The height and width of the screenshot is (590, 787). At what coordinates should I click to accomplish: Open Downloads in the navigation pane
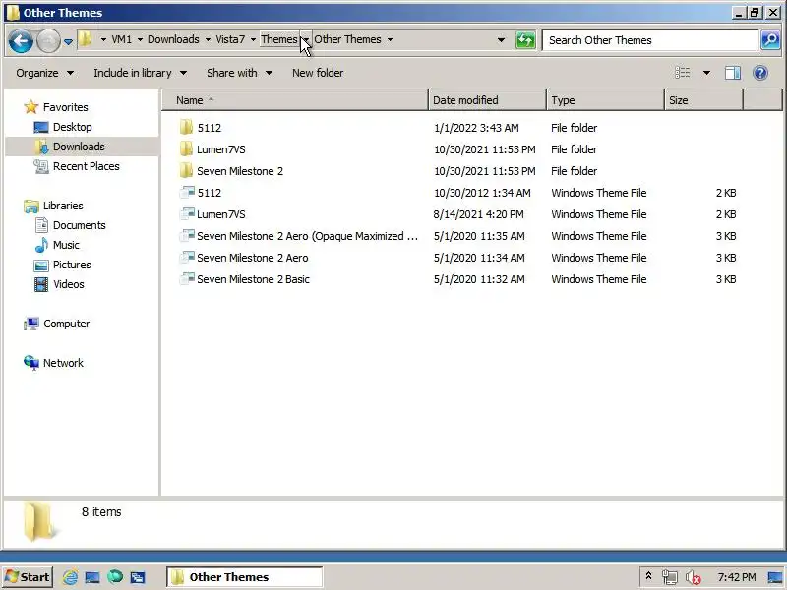[79, 147]
